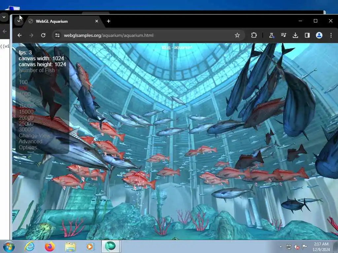The height and width of the screenshot is (253, 338).
Task: Open File Explorer from the taskbar
Action: point(70,247)
